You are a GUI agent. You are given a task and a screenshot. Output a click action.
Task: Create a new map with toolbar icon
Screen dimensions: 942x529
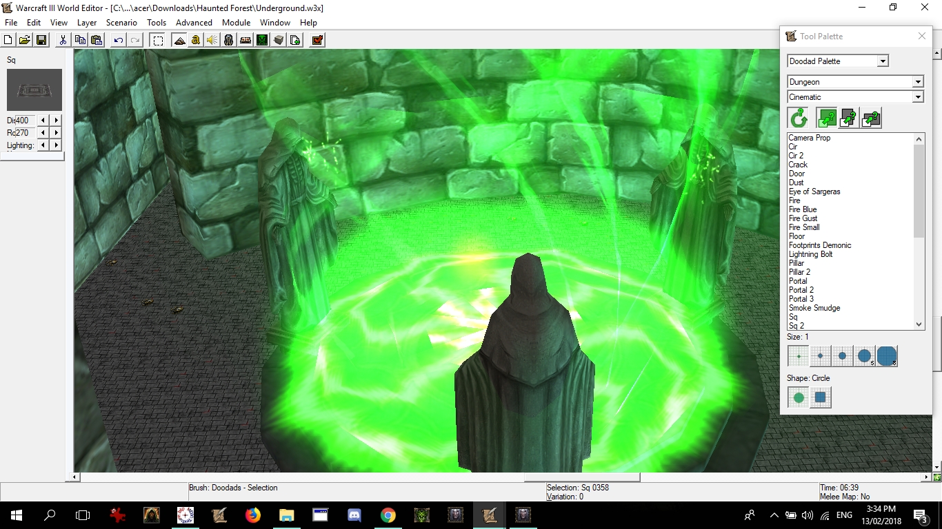pos(8,40)
